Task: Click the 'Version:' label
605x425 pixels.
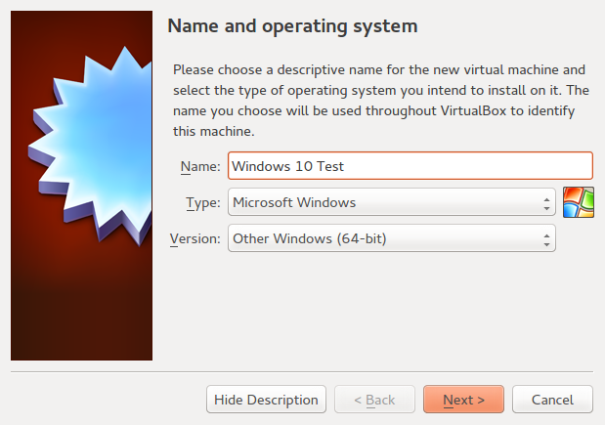Action: pos(195,238)
